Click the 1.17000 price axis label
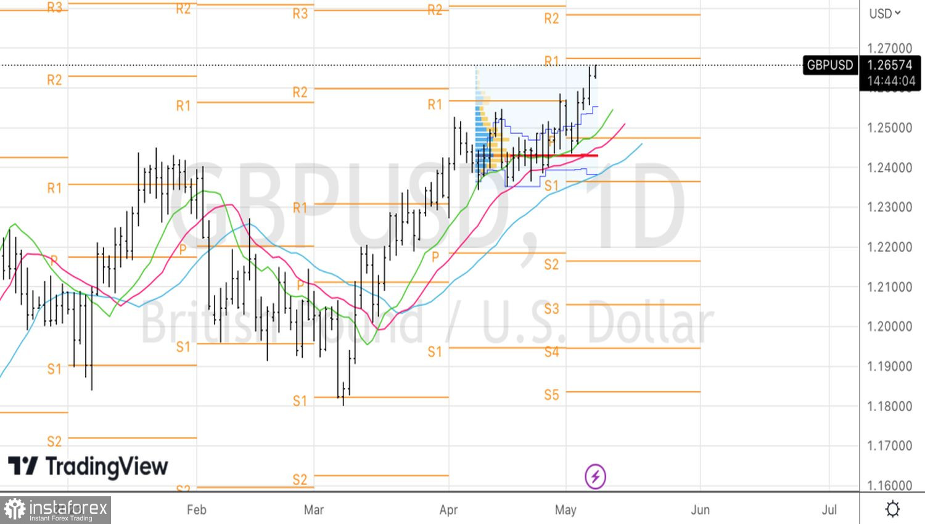This screenshot has height=524, width=925. [889, 445]
